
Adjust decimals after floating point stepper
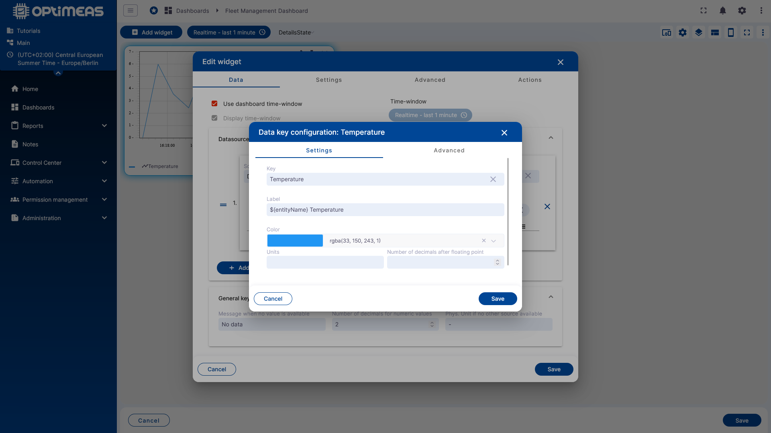(498, 262)
